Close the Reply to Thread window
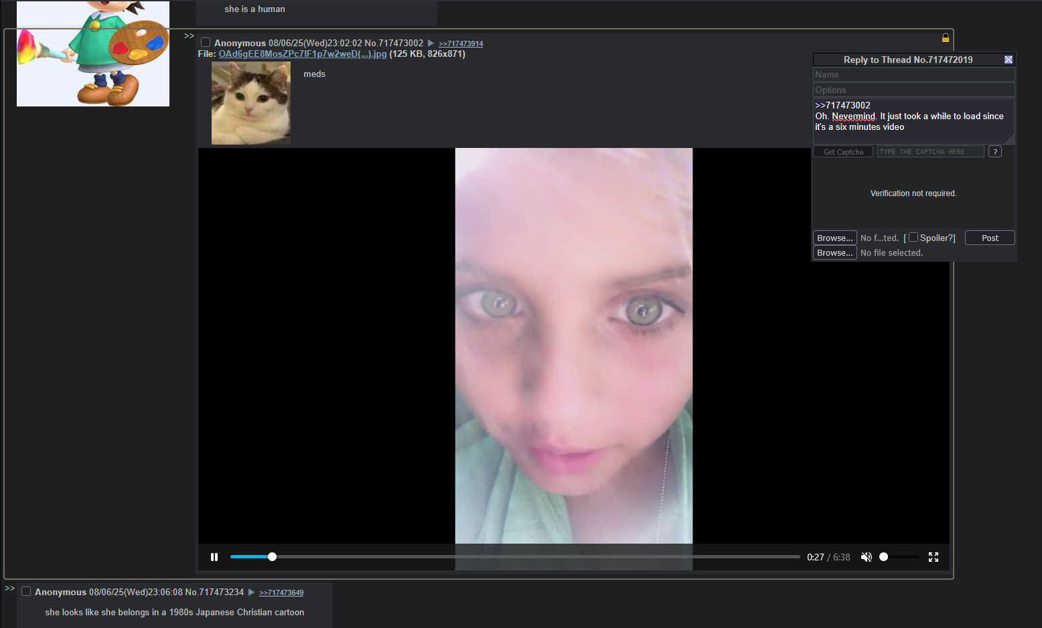Image resolution: width=1042 pixels, height=628 pixels. click(1009, 60)
